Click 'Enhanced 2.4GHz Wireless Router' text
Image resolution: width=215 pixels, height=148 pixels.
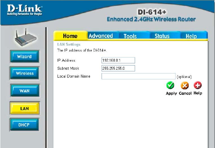pos(151,19)
